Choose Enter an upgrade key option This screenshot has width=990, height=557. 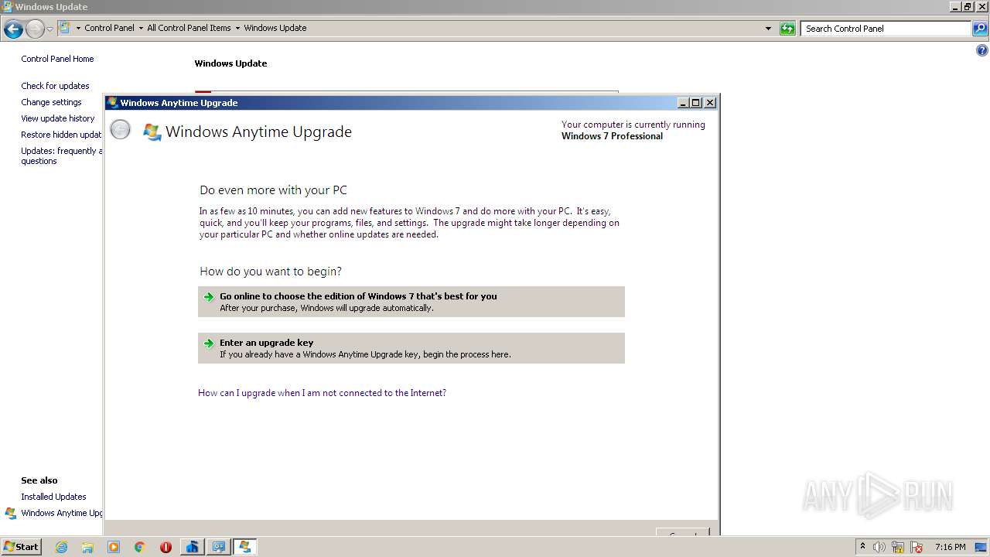point(411,348)
